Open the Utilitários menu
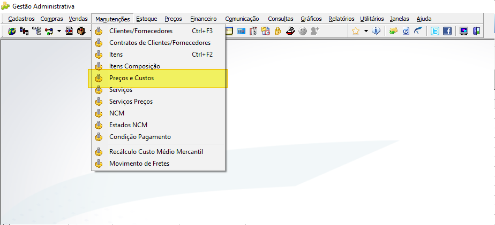Viewport: 495px width, 225px height. tap(372, 19)
